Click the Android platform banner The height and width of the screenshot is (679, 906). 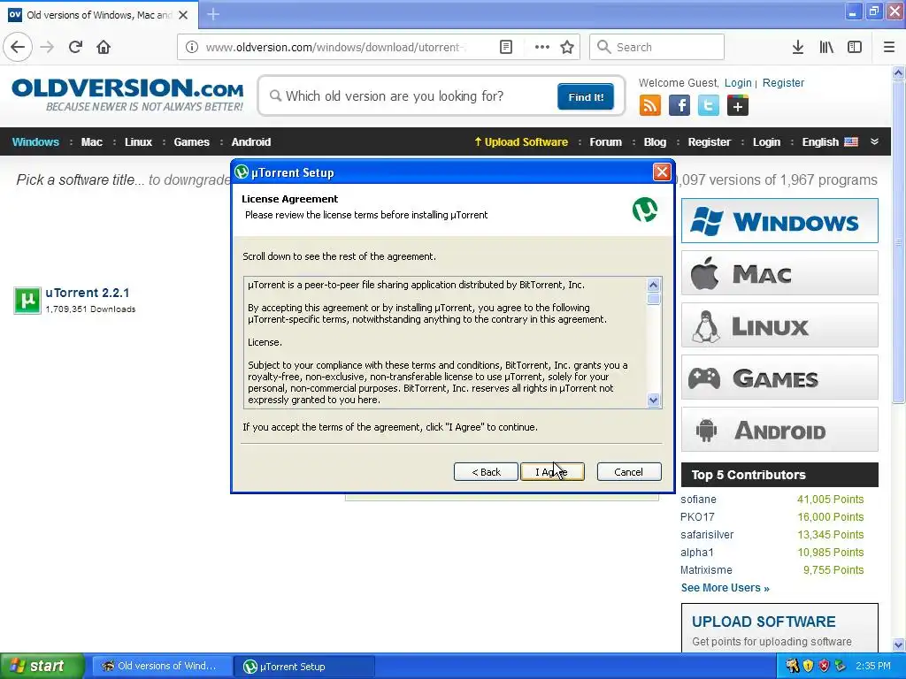click(779, 430)
